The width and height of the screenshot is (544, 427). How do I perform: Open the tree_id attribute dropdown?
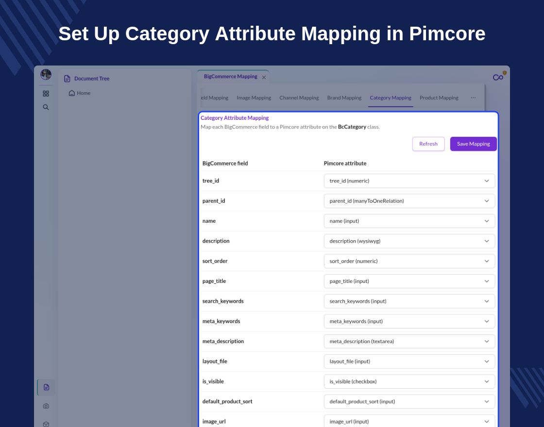(409, 181)
